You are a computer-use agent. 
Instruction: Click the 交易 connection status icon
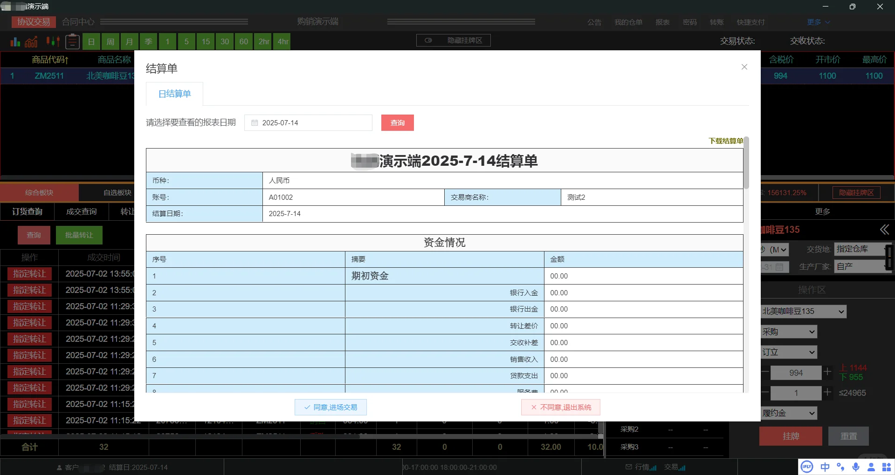tap(682, 468)
